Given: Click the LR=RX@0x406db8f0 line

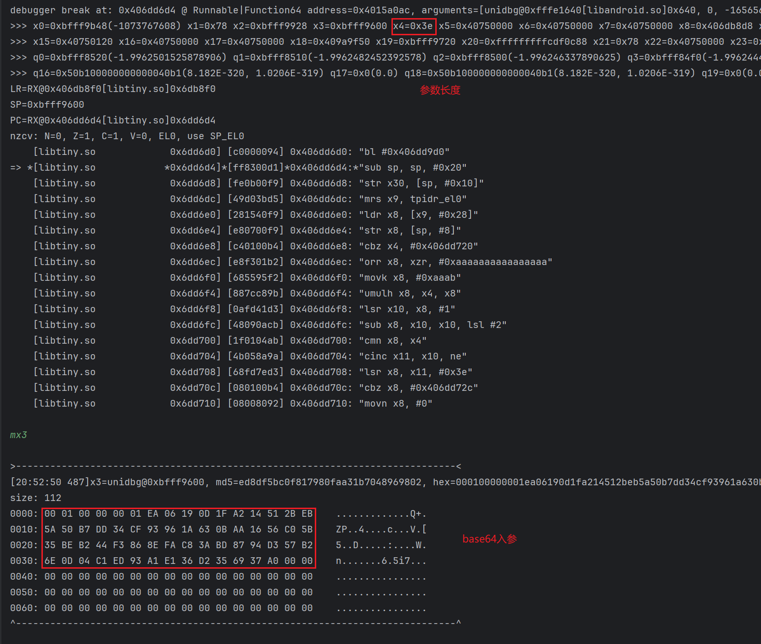Looking at the screenshot, I should click(113, 89).
